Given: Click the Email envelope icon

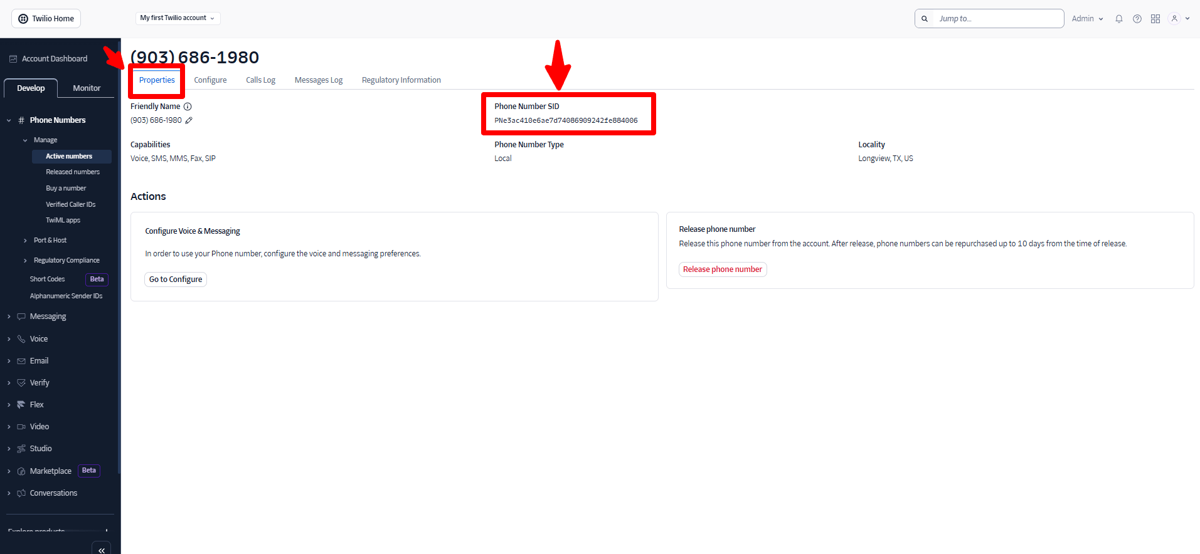Looking at the screenshot, I should (21, 361).
